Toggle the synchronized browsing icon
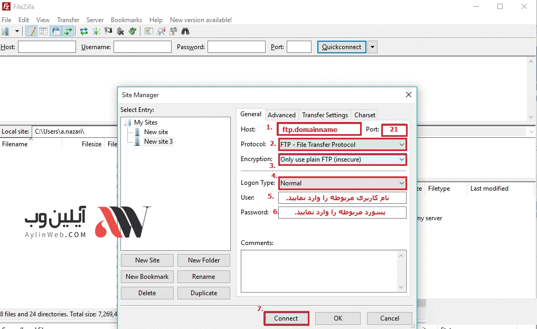 pos(173,32)
